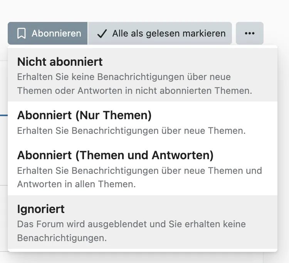Image resolution: width=289 pixels, height=263 pixels.
Task: Click the Nicht abonniert heading text
Action: (x=60, y=62)
